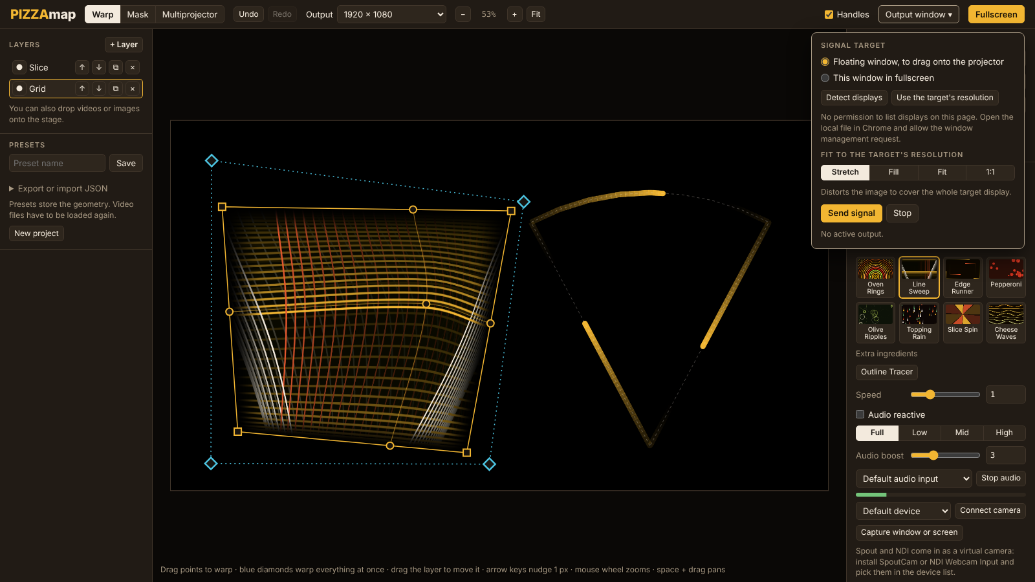This screenshot has height=582, width=1035.
Task: Zoom out with the minus button
Action: tap(463, 14)
